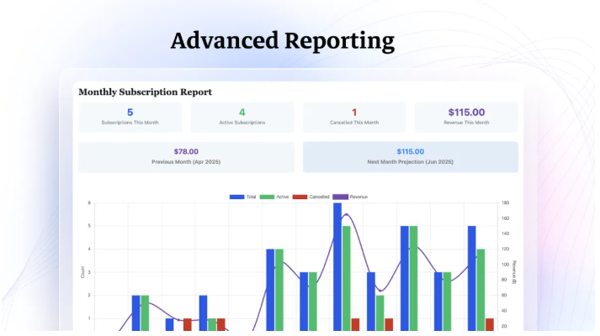Click the Monthly Subscription Report heading
600x336 pixels.
(145, 92)
